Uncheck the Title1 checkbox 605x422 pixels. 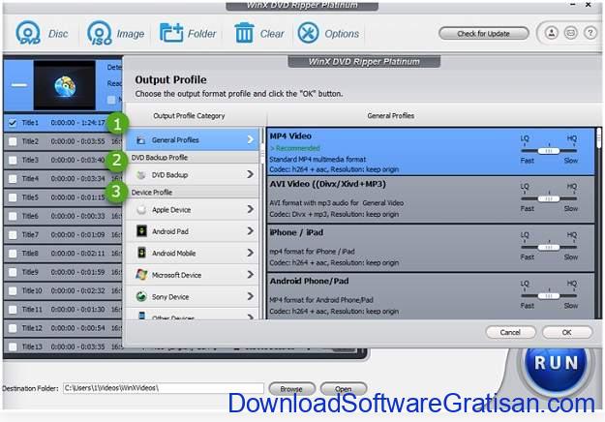[13, 123]
